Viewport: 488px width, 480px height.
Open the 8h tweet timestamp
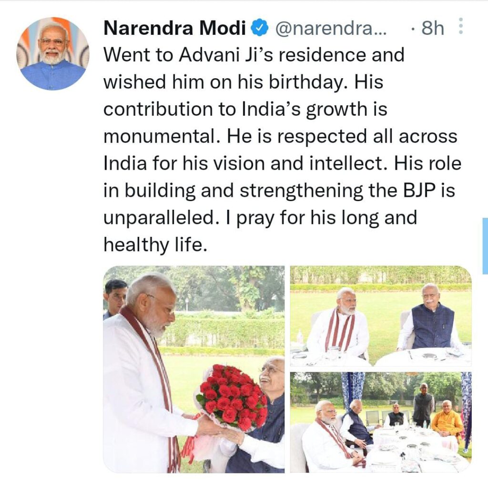click(432, 28)
